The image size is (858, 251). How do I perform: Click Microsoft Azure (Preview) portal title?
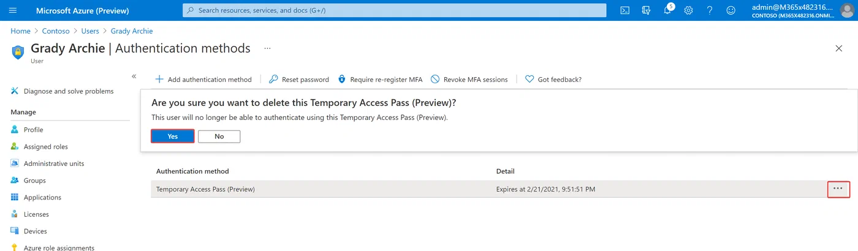(x=83, y=10)
